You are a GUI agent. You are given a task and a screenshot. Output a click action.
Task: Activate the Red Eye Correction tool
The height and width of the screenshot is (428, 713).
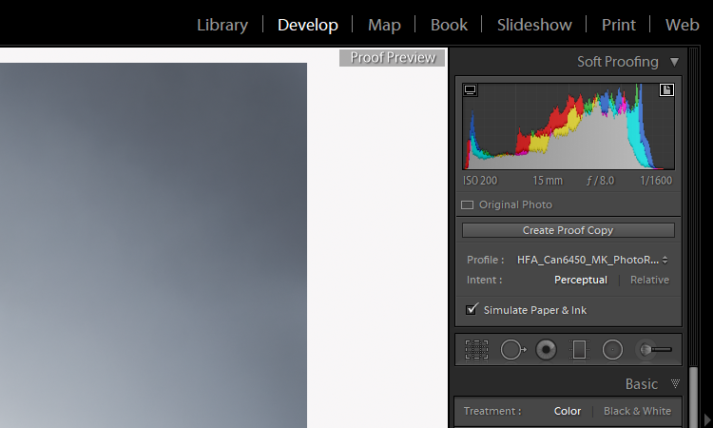coord(546,350)
